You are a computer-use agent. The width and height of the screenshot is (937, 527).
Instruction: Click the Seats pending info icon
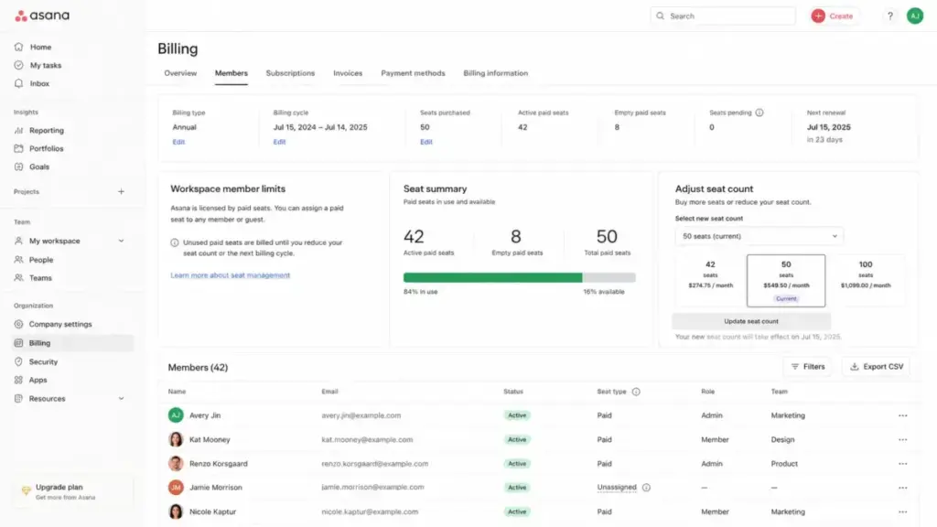tap(759, 113)
